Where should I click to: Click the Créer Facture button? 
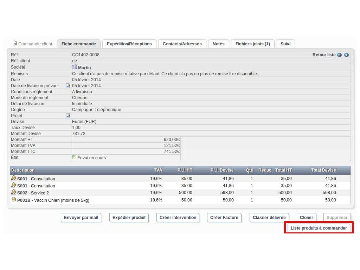pyautogui.click(x=224, y=218)
